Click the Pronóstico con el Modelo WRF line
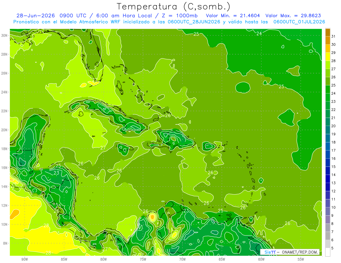Viewport: 341px width, 263px height. (x=169, y=22)
